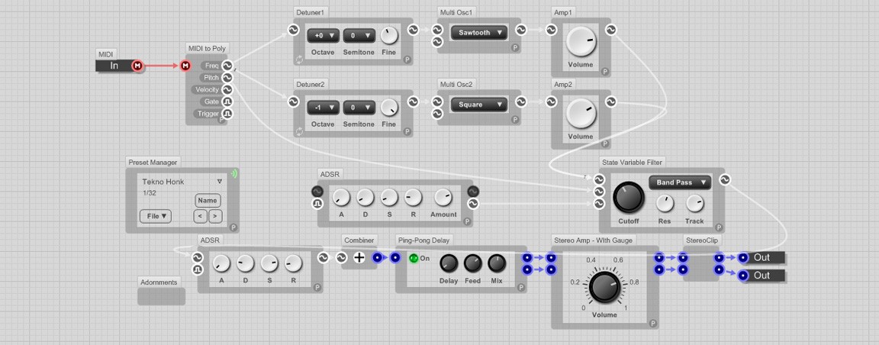Viewport: 879px width, 345px height.
Task: Open the Detuner2 Octave dropdown showing -1
Action: point(323,108)
